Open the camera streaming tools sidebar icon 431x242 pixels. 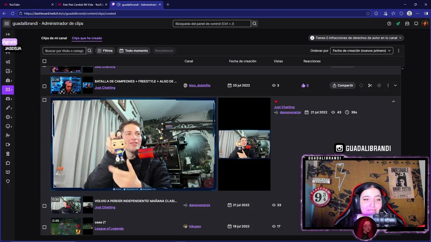click(x=8, y=145)
